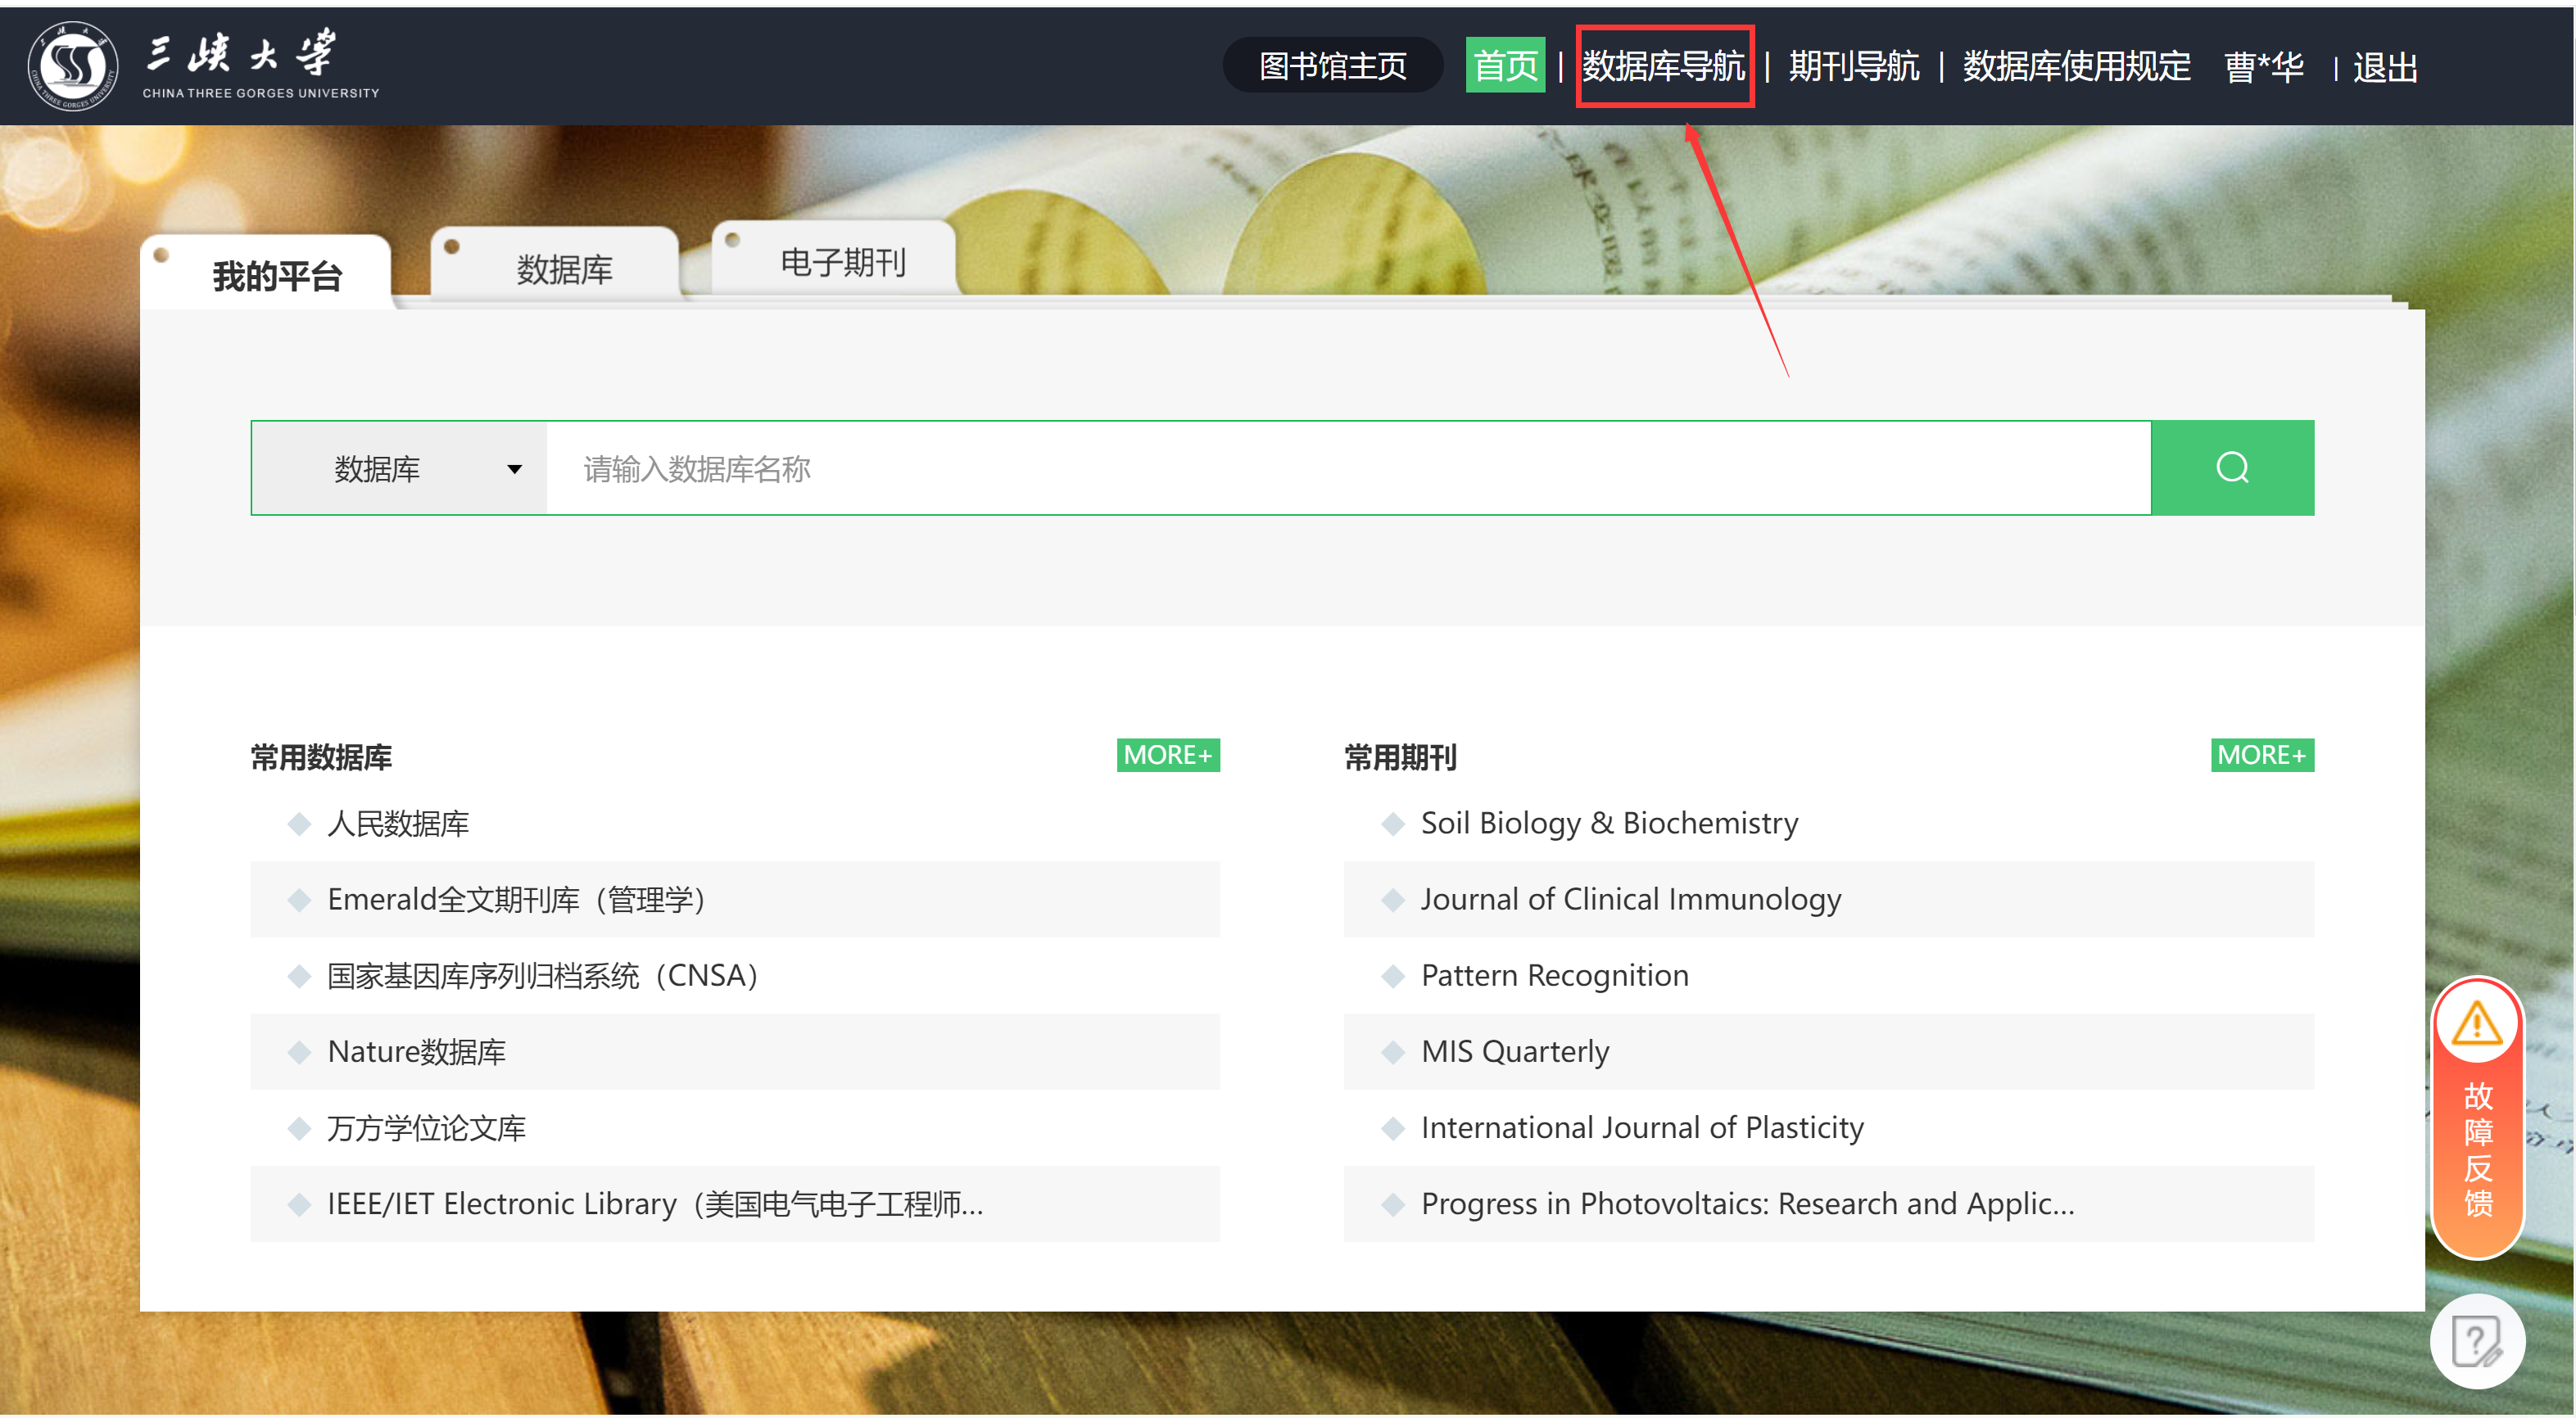Open 数据库导航 in the top navigation

(x=1663, y=67)
